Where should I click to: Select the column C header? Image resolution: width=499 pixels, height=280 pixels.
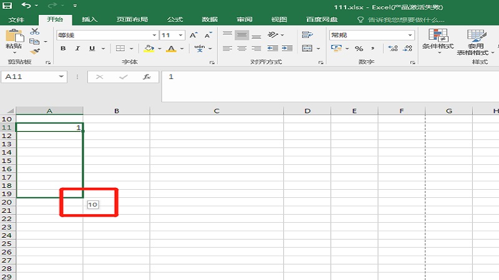[216, 111]
